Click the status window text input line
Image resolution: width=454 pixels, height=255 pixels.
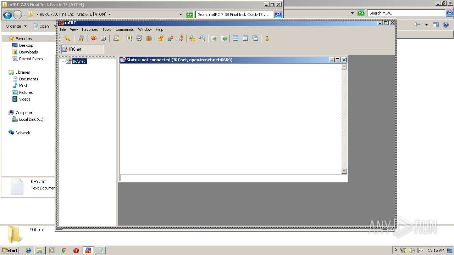point(233,178)
